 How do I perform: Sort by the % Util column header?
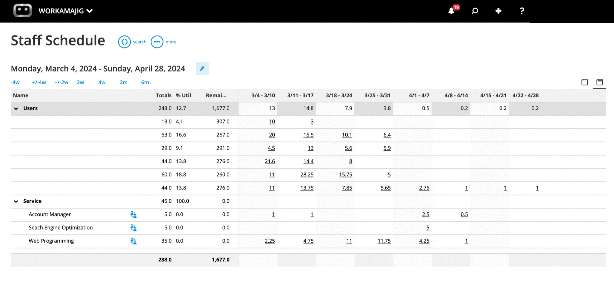point(183,95)
